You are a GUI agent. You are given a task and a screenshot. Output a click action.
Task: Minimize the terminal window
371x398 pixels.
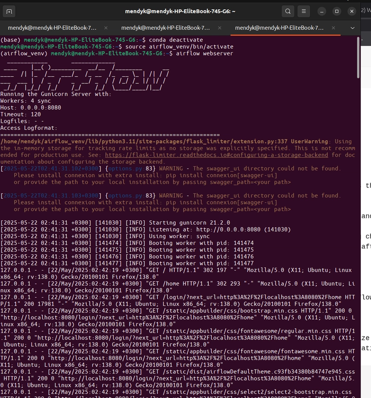coord(322,12)
